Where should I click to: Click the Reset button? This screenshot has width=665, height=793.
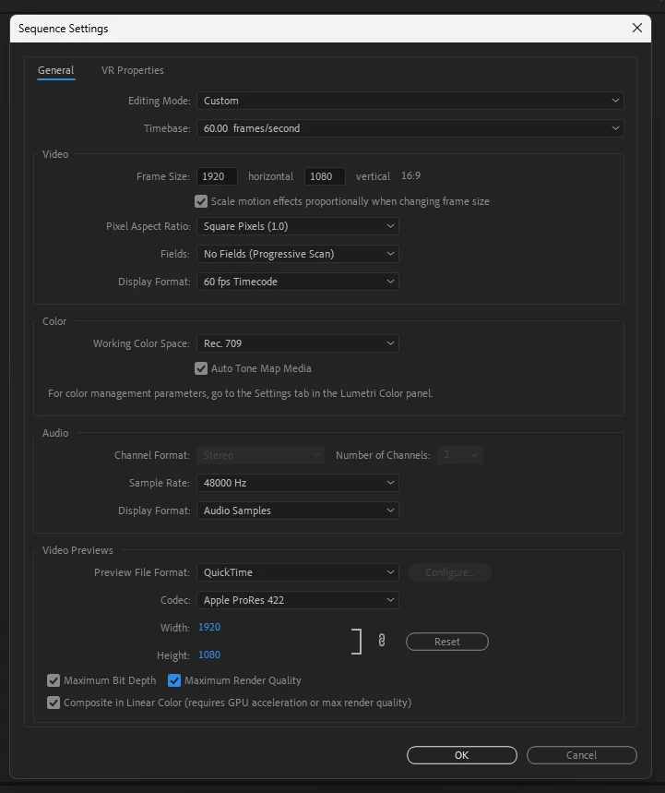[x=447, y=642]
